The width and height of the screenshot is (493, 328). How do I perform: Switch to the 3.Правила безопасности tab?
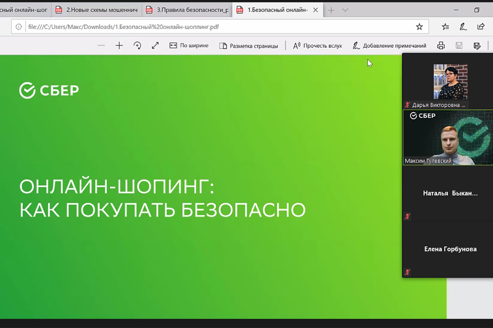tap(187, 10)
